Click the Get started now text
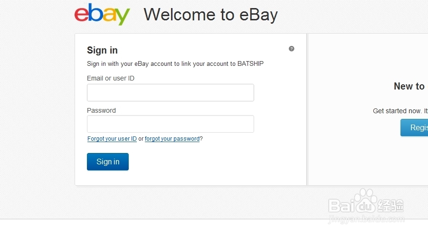The height and width of the screenshot is (234, 428). [397, 111]
